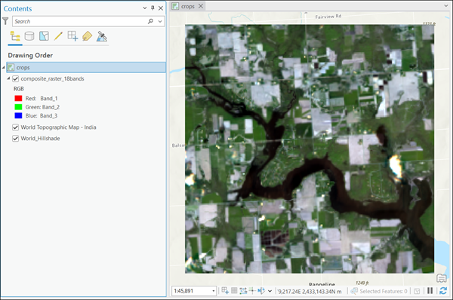Image resolution: width=453 pixels, height=300 pixels.
Task: Close the crops map tab
Action: tap(201, 6)
